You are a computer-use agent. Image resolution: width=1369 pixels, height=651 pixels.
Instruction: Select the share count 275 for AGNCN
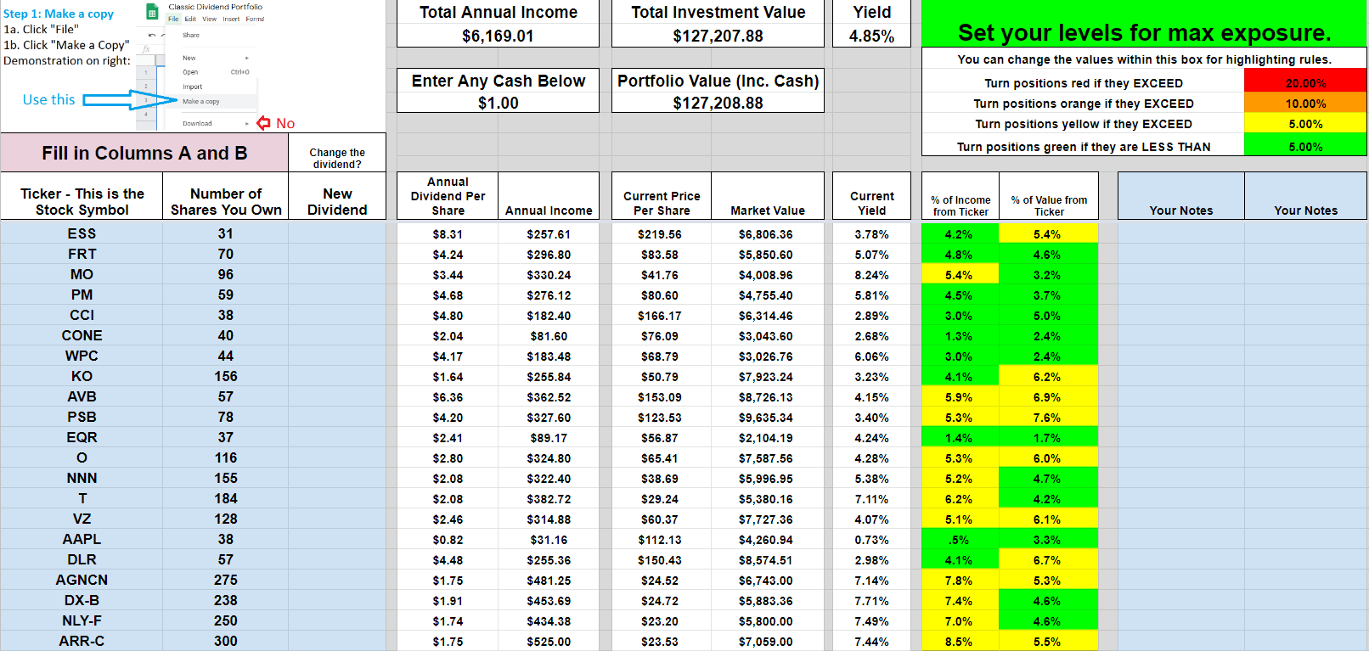click(226, 580)
